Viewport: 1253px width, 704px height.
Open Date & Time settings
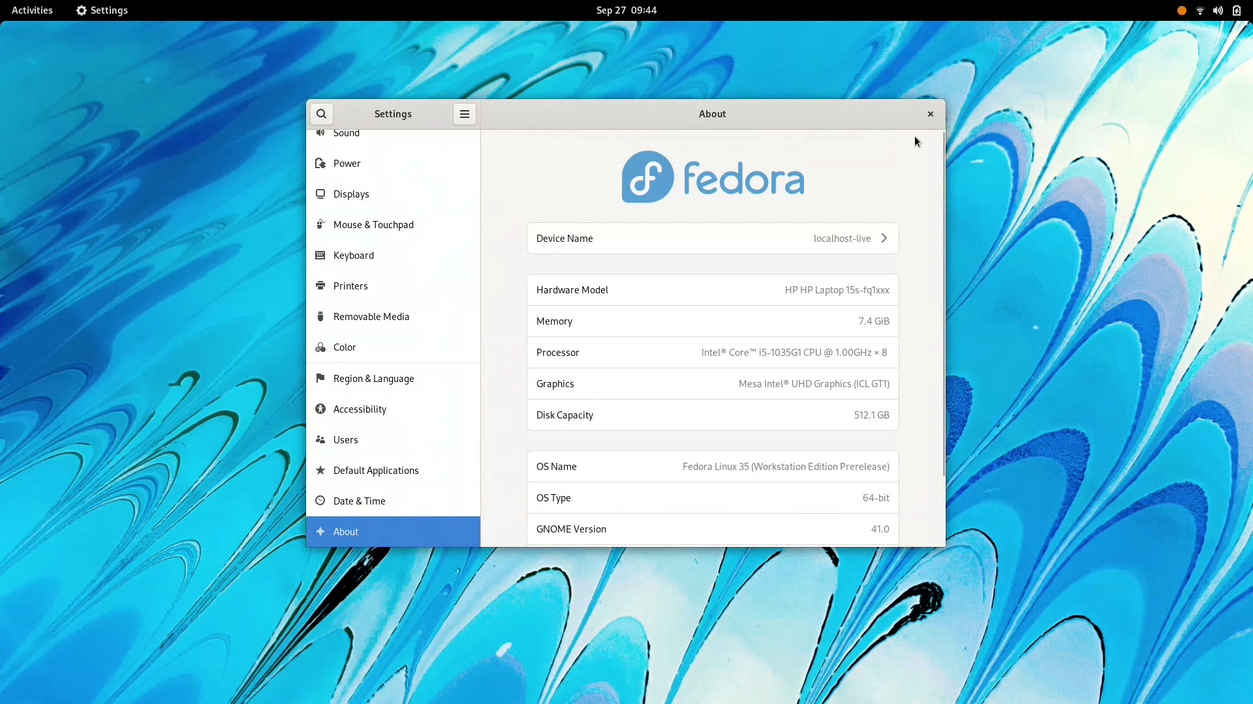coord(393,501)
